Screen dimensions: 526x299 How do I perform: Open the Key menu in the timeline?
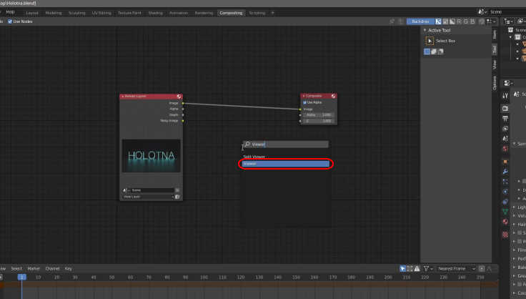click(x=68, y=269)
